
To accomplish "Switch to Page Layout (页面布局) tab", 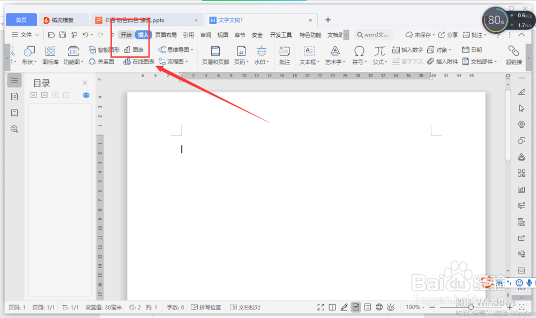I will point(166,35).
